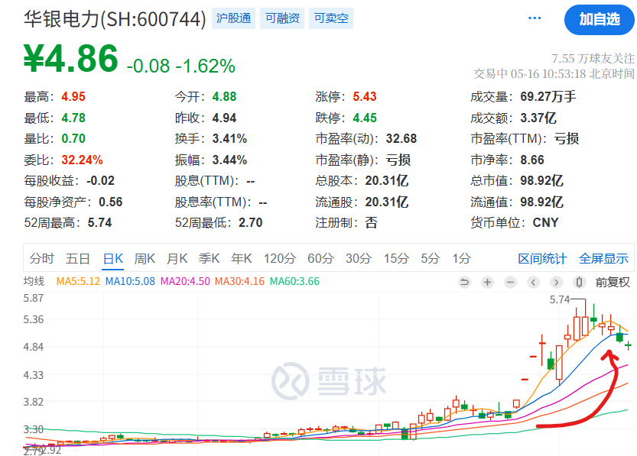Click the 可卖空 tag
Viewport: 637px width, 456px height.
(x=331, y=18)
